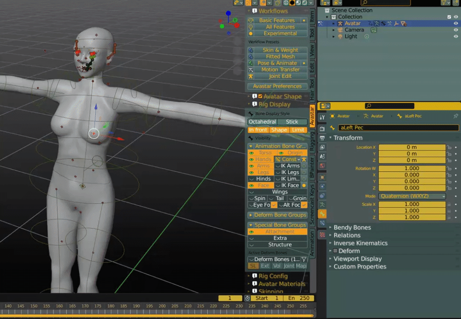Viewport: 461px width, 319px height.
Task: Click the Joint Edit figure icon
Action: pyautogui.click(x=251, y=76)
